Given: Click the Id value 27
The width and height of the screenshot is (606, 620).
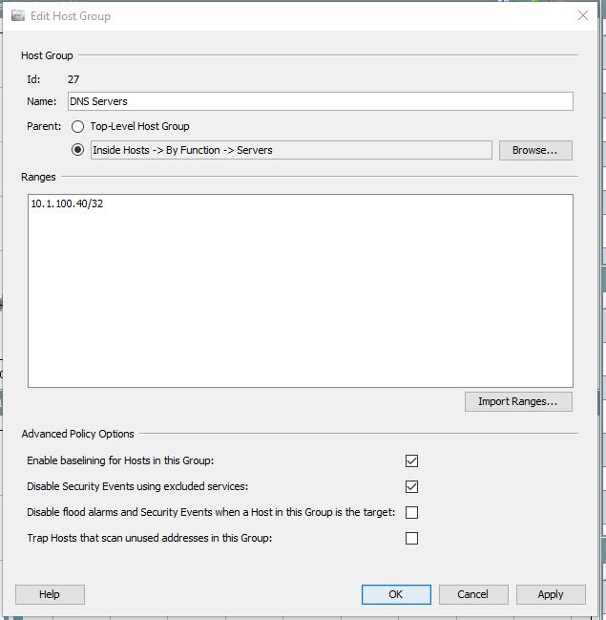Looking at the screenshot, I should coord(73,79).
